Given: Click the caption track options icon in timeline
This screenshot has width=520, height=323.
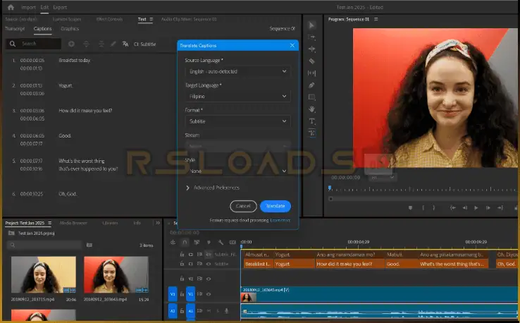Looking at the screenshot, I should click(233, 243).
